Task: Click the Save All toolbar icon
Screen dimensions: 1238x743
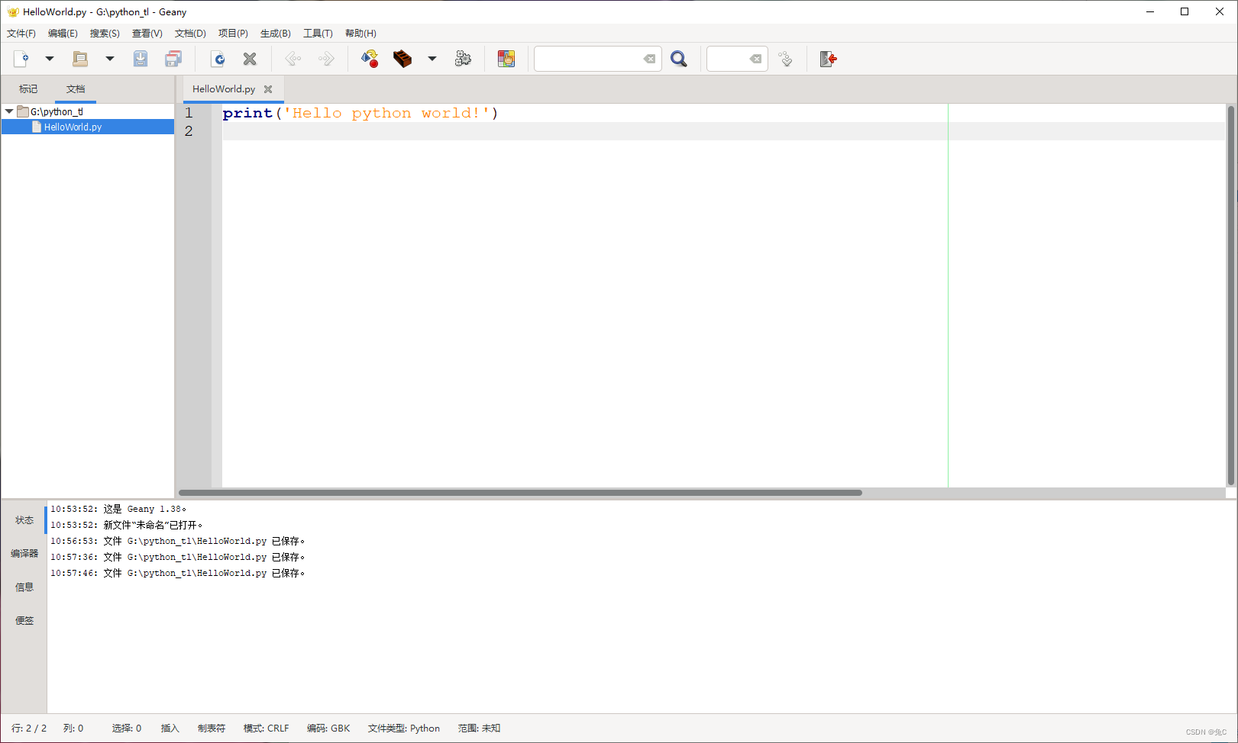Action: (x=173, y=59)
